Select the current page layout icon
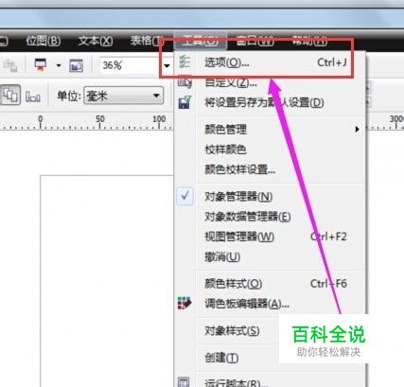Screen dimensions: 404x387 click(33, 97)
